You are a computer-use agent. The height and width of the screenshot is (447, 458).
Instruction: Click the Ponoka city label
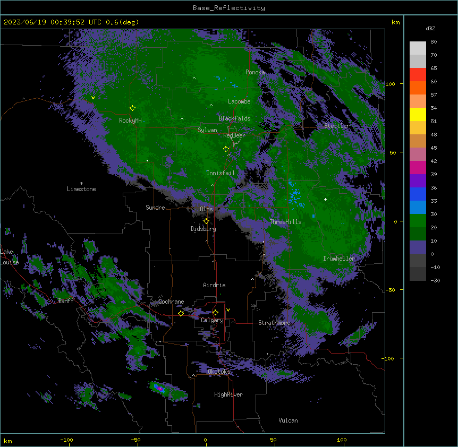255,72
